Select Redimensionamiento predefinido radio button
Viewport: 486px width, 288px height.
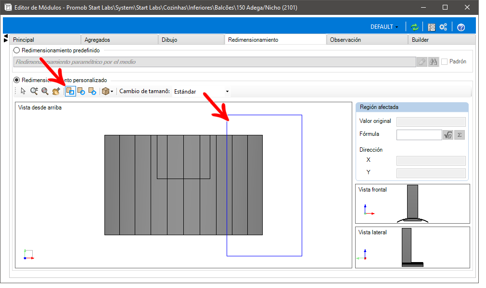click(17, 50)
